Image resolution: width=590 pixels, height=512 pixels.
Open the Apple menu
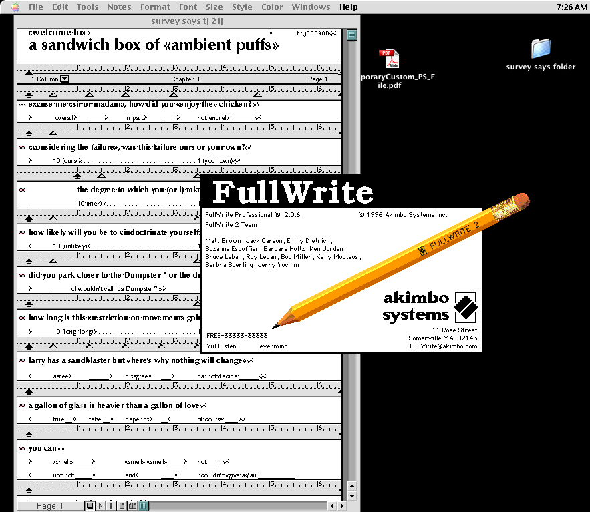(15, 7)
